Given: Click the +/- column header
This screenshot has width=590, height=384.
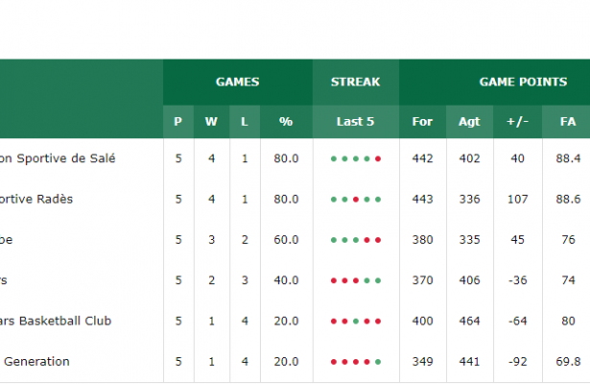Looking at the screenshot, I should point(518,122).
